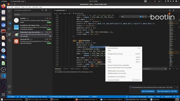The height and width of the screenshot is (101, 180).
Task: Choose Go to Definition in context menu
Action: (124, 48)
